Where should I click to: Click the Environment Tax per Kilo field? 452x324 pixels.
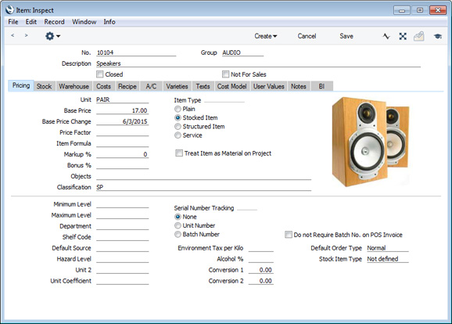coord(261,248)
